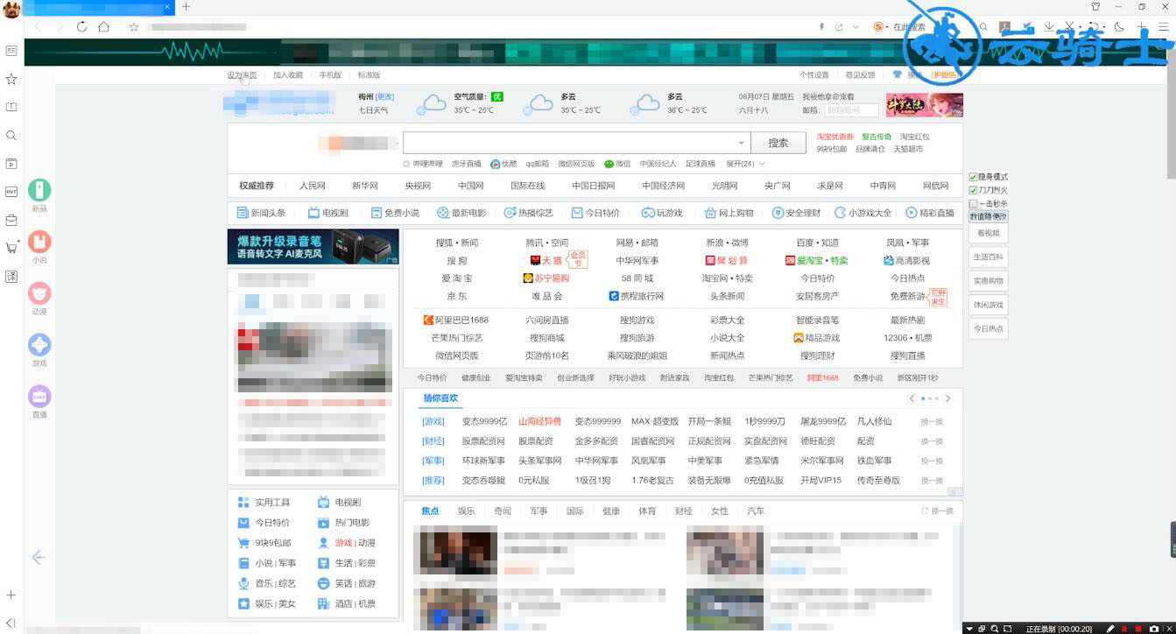The height and width of the screenshot is (634, 1176).
Task: Open 实用工具 in left panel
Action: (264, 503)
